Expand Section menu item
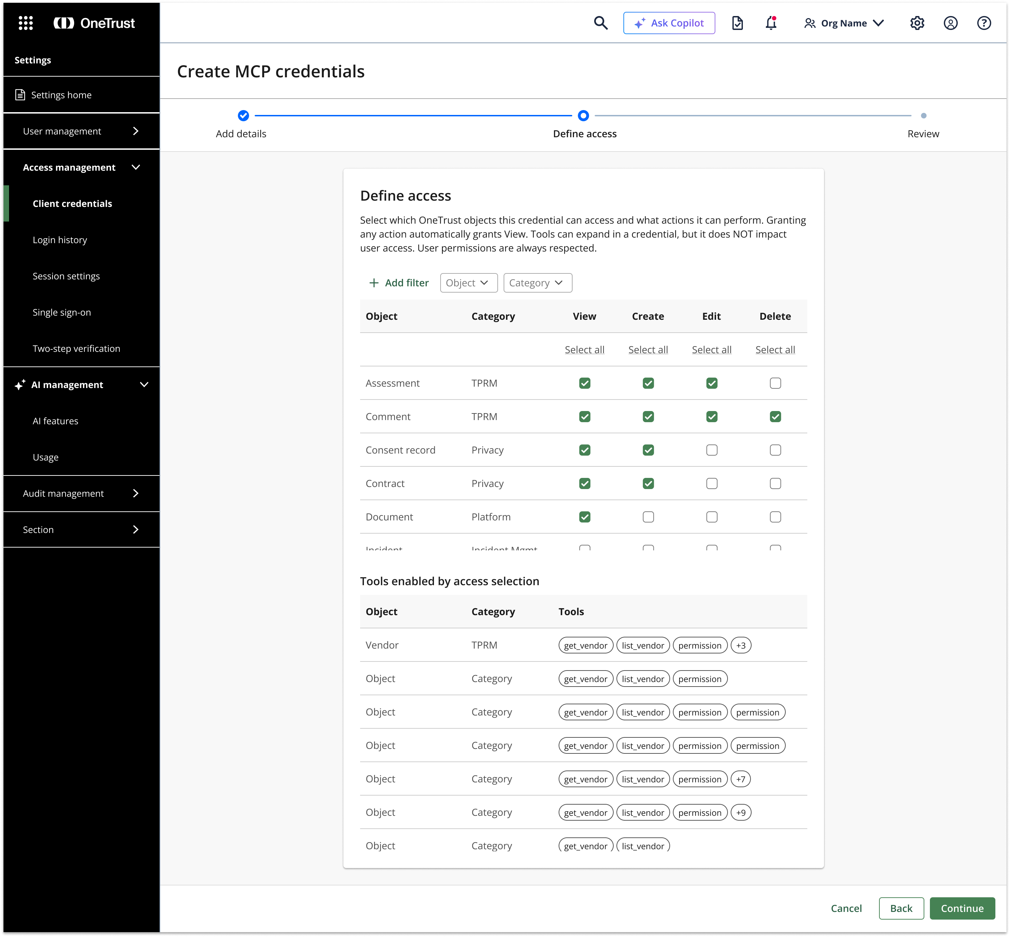Screen dimensions: 1010x937 point(81,530)
